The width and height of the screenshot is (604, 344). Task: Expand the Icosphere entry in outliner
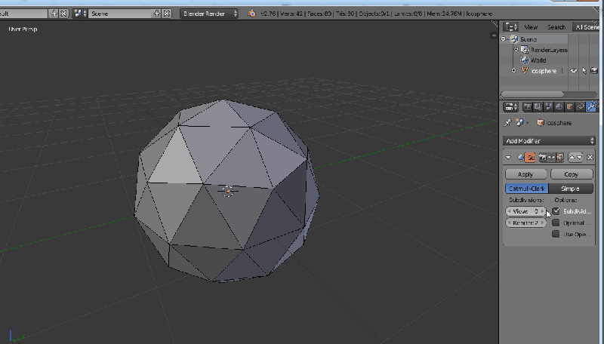[x=513, y=71]
